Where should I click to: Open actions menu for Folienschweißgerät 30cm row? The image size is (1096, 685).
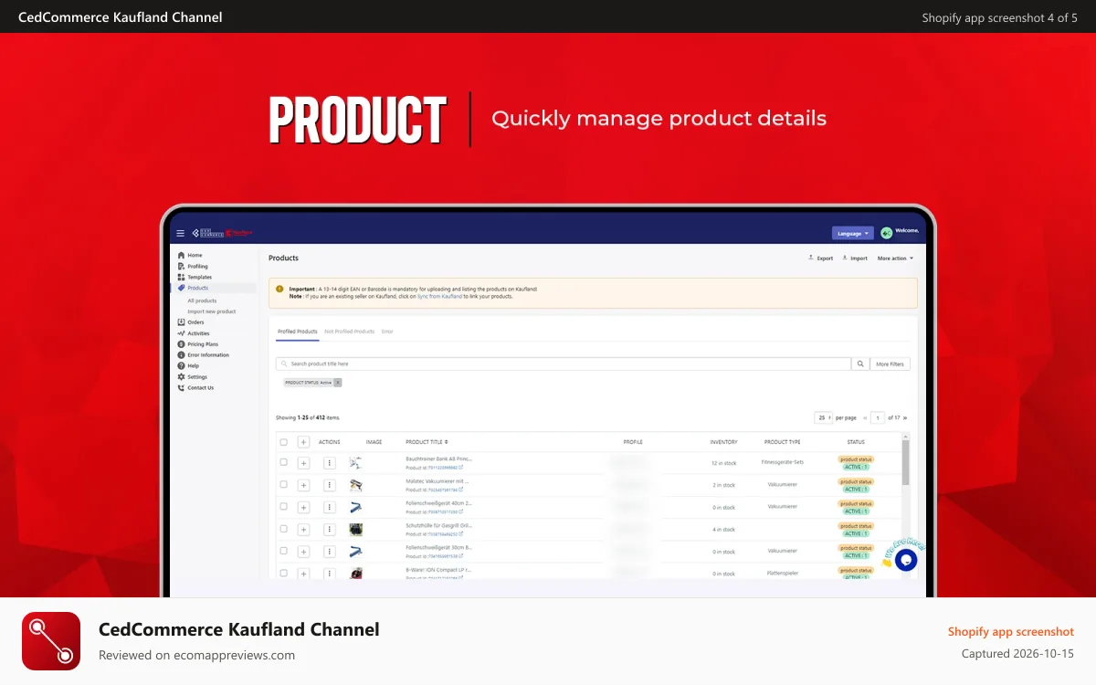point(330,552)
